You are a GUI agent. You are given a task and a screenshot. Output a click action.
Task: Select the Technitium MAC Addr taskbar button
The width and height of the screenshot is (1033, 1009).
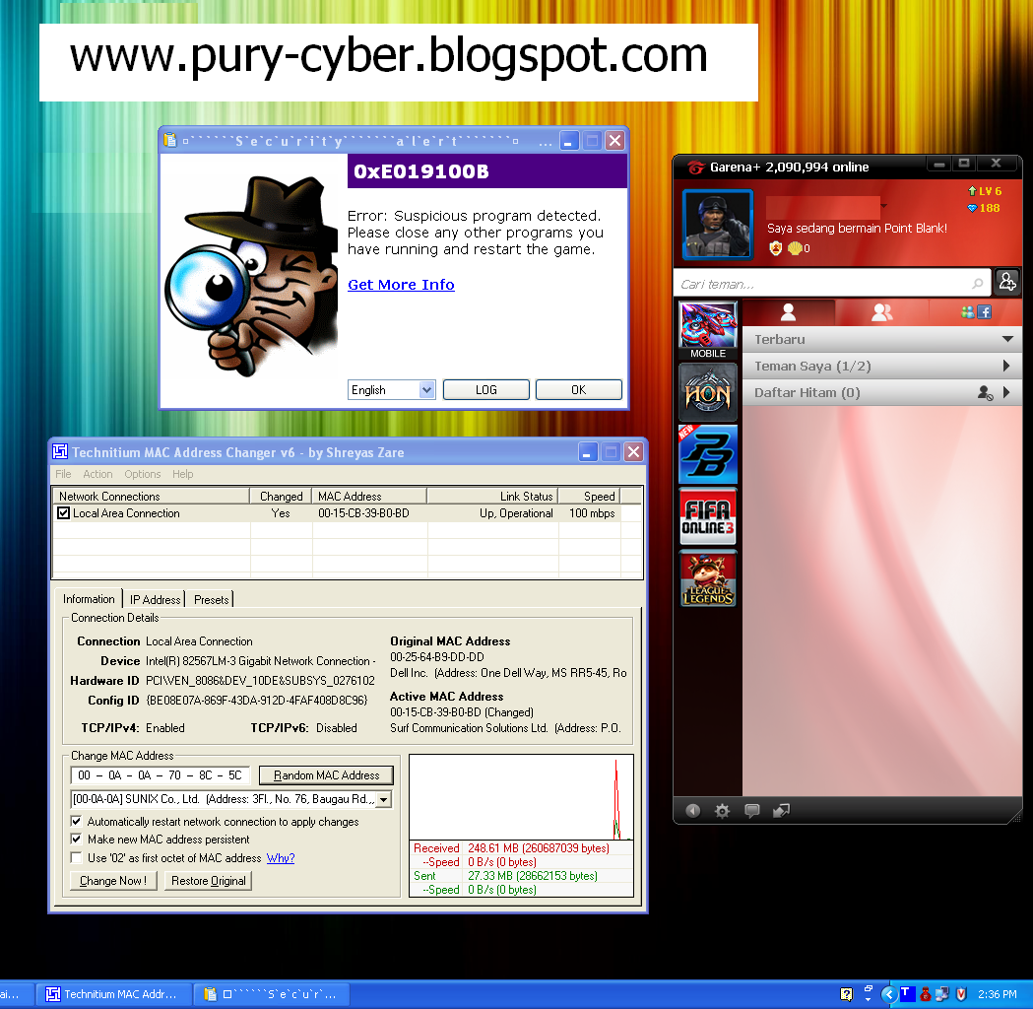click(x=113, y=994)
